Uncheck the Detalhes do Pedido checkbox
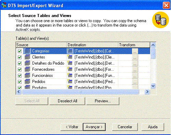This screenshot has height=135, width=171. [x=19, y=63]
